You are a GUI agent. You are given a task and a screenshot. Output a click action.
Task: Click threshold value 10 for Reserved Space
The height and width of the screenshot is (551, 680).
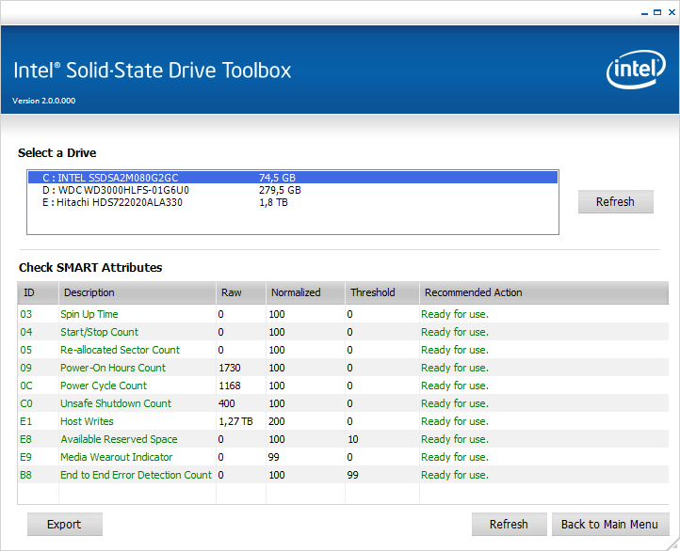353,439
